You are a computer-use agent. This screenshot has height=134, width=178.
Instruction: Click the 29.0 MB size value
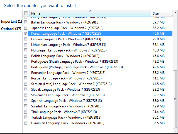coord(159,39)
